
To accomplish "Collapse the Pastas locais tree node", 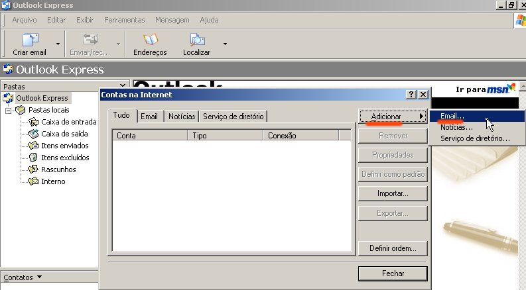I will click(x=8, y=110).
